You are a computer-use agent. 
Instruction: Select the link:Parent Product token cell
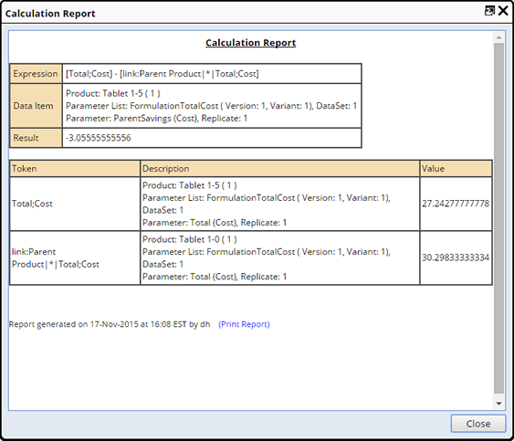click(75, 258)
